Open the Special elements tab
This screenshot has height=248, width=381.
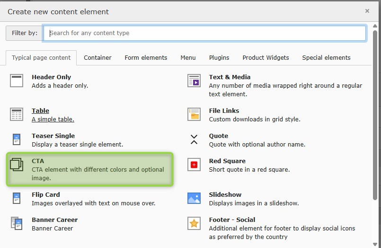pos(326,58)
